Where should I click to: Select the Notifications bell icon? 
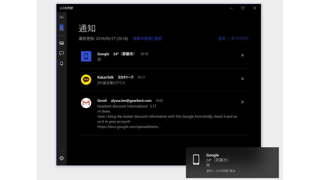click(61, 63)
